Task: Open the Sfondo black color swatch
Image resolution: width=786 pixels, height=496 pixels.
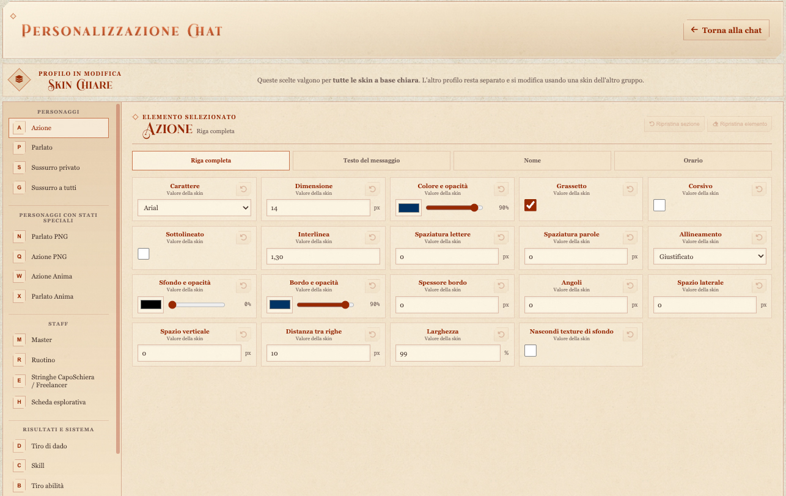Action: (x=150, y=304)
